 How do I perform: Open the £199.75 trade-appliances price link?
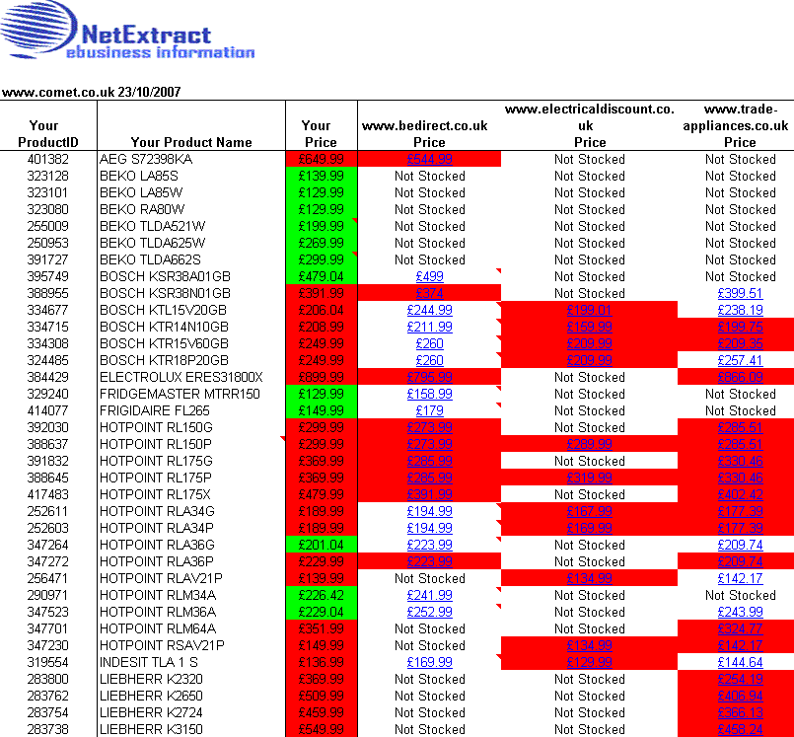click(x=740, y=327)
